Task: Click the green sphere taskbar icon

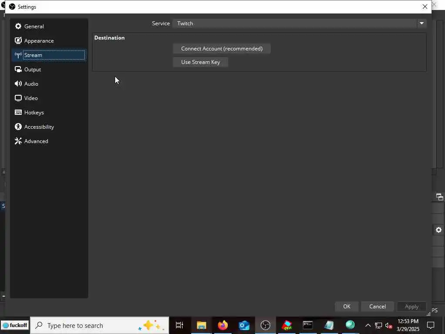Action: pos(350,324)
